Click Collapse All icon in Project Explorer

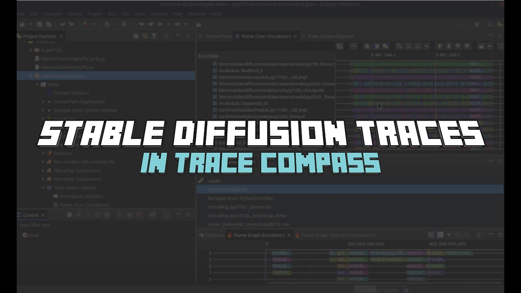[x=136, y=36]
